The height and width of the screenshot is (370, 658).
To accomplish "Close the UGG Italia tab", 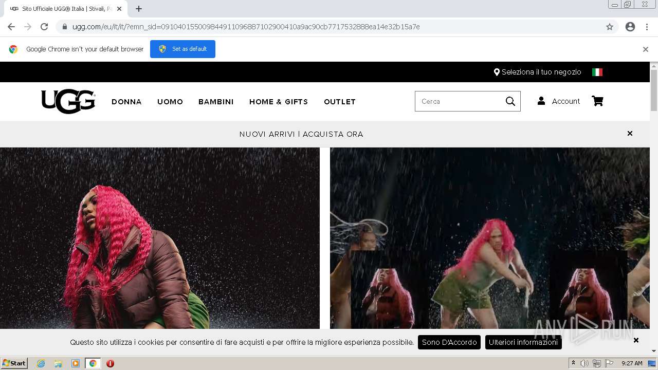I will [x=119, y=9].
